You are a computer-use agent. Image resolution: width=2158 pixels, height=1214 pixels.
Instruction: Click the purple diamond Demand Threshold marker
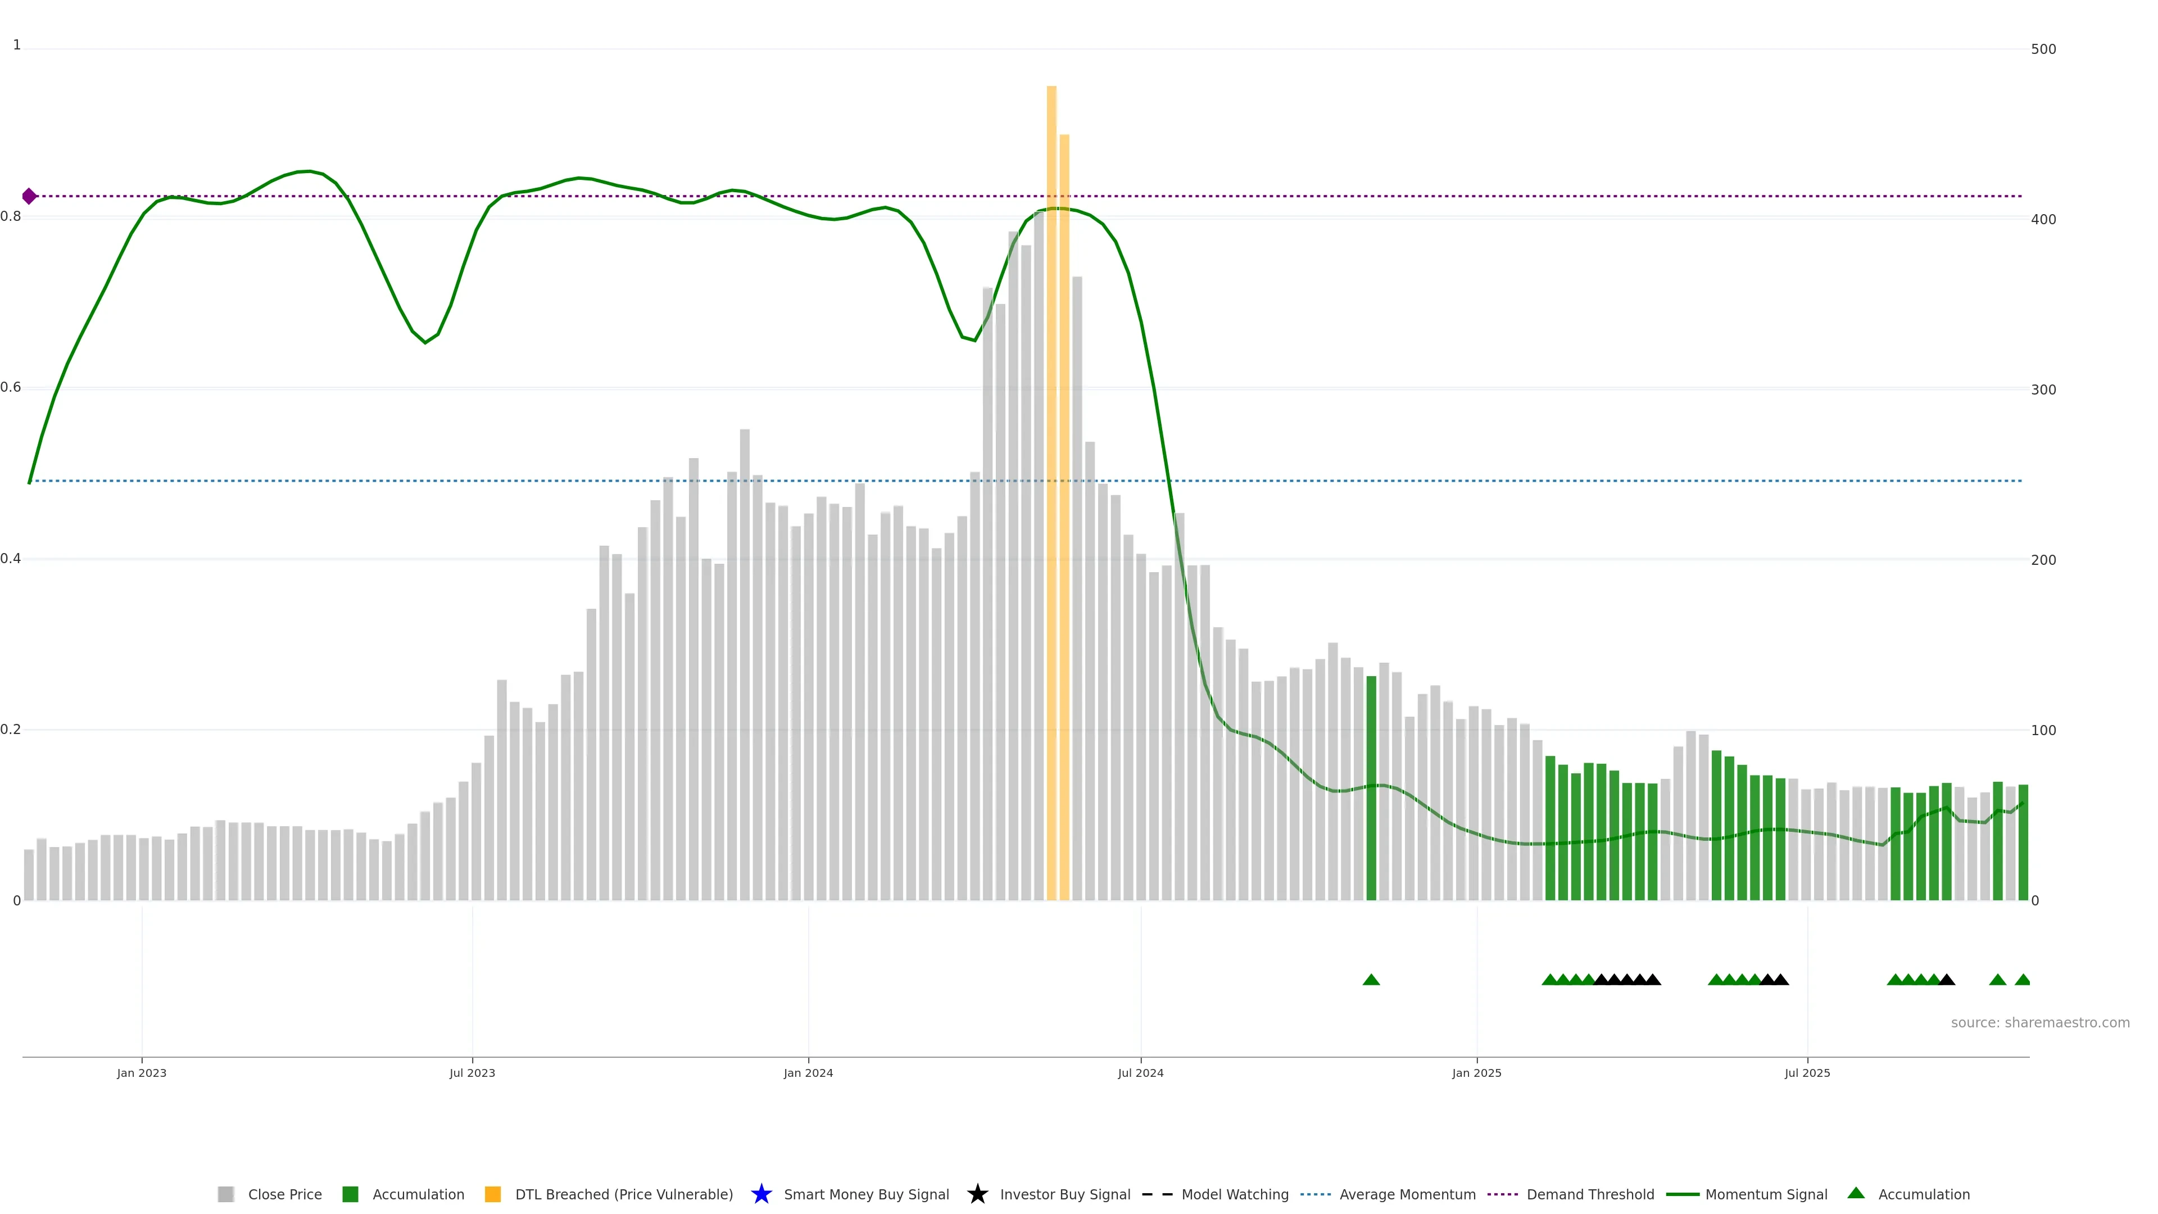coord(29,196)
